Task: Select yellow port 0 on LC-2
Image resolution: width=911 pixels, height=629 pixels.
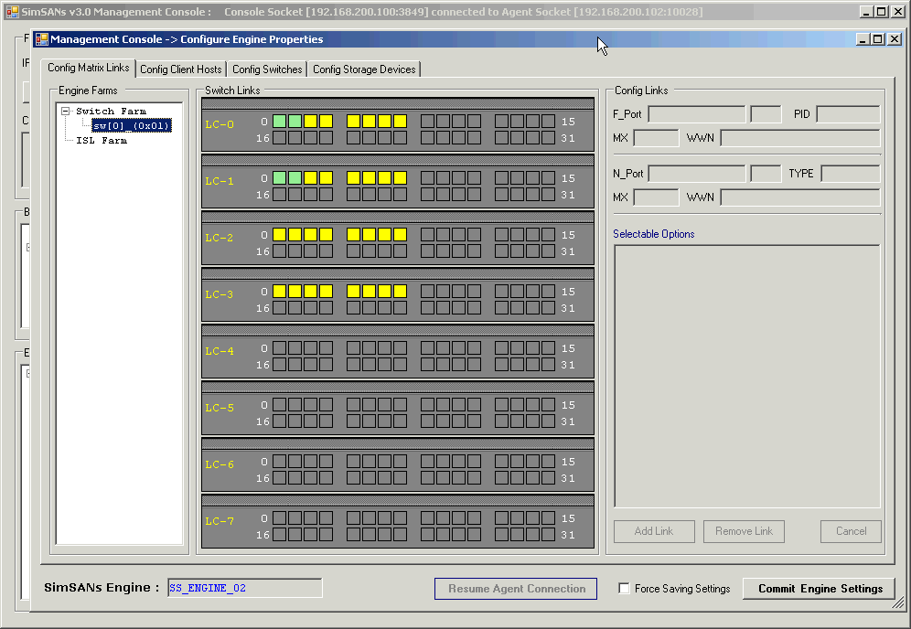Action: [x=280, y=235]
